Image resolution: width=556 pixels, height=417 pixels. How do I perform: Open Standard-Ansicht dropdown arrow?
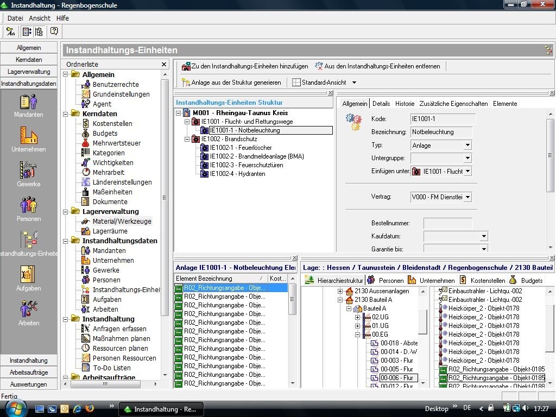pyautogui.click(x=354, y=83)
